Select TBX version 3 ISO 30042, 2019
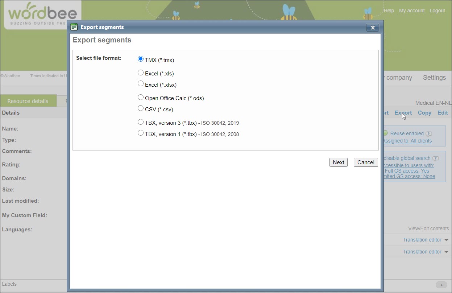This screenshot has width=452, height=293. coord(141,122)
